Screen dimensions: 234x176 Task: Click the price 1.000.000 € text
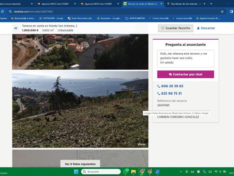30,30
